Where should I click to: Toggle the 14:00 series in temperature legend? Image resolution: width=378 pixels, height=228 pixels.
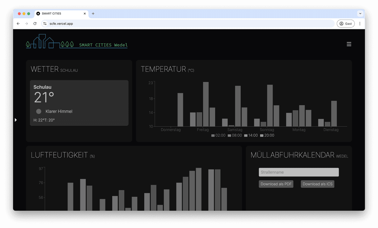(x=251, y=135)
